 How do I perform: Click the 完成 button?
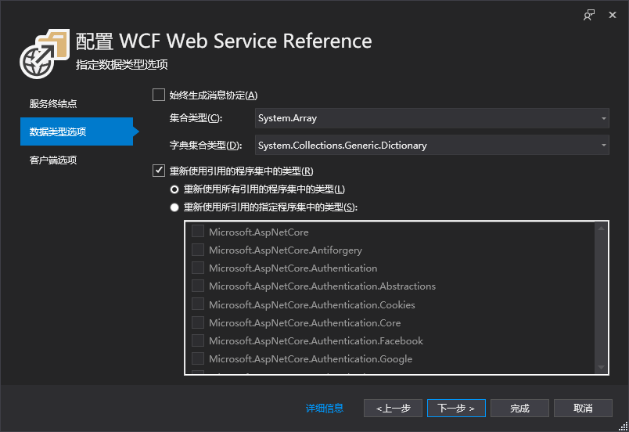[x=520, y=409]
